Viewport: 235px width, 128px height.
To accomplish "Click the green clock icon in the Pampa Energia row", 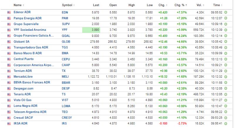I will 226,18.
